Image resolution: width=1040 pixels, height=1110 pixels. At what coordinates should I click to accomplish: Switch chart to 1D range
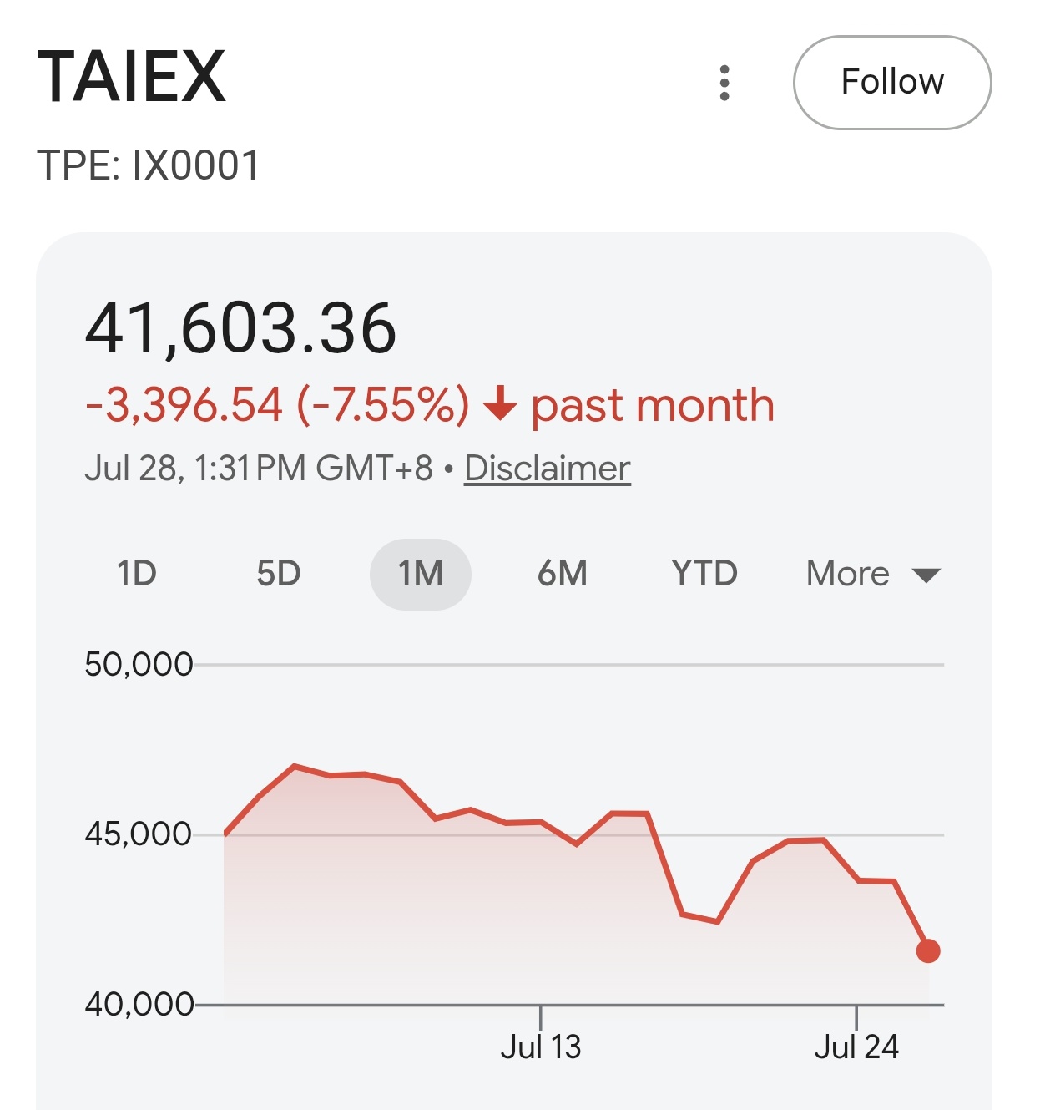point(137,574)
